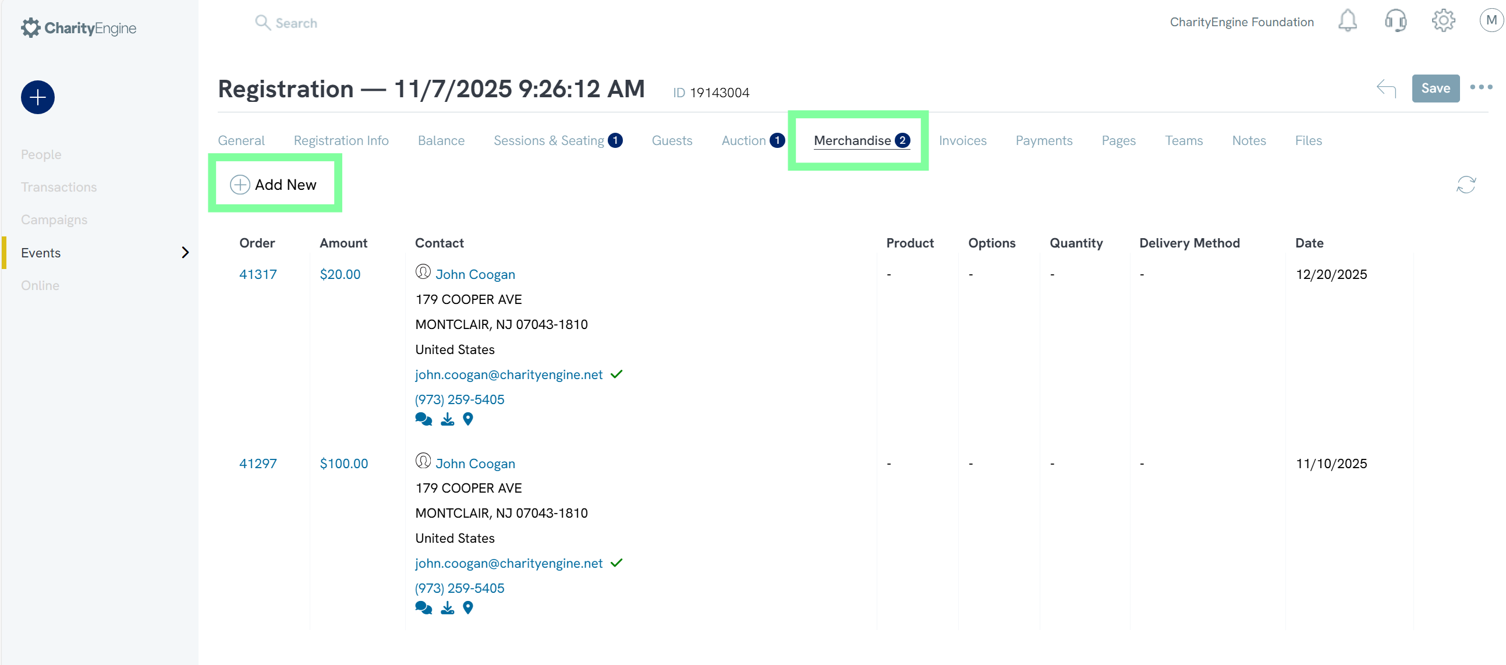The height and width of the screenshot is (665, 1506).
Task: Open settings gear in header
Action: click(x=1443, y=21)
